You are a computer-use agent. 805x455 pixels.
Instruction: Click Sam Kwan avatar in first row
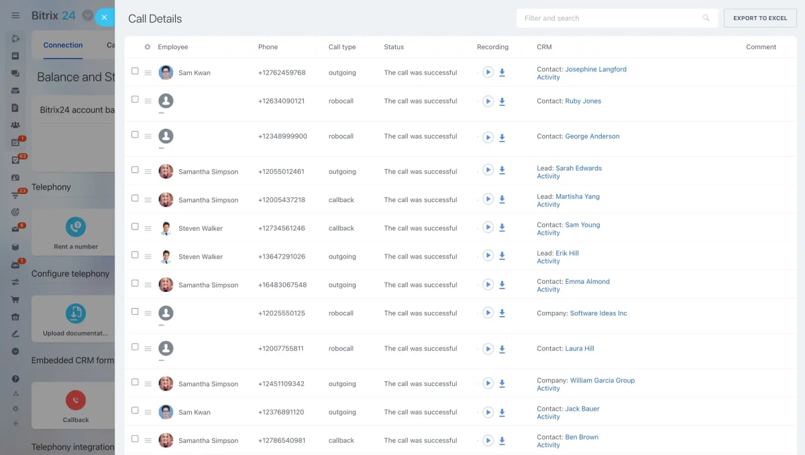click(x=166, y=72)
